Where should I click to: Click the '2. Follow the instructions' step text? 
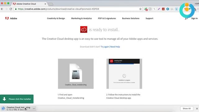point(123,96)
